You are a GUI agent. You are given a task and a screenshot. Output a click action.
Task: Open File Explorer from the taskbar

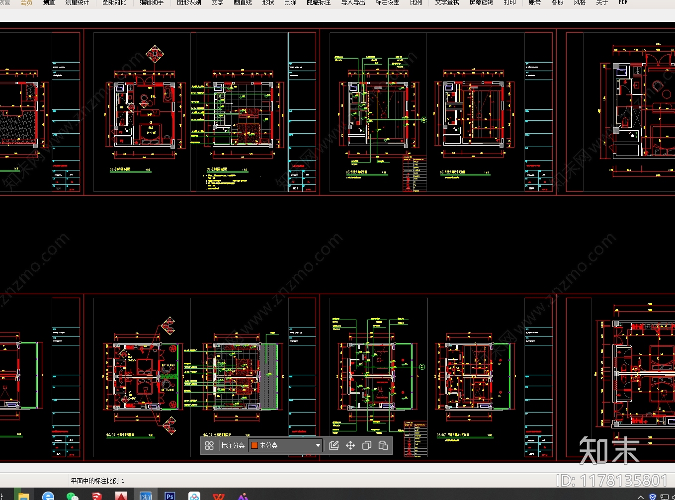[x=23, y=496]
